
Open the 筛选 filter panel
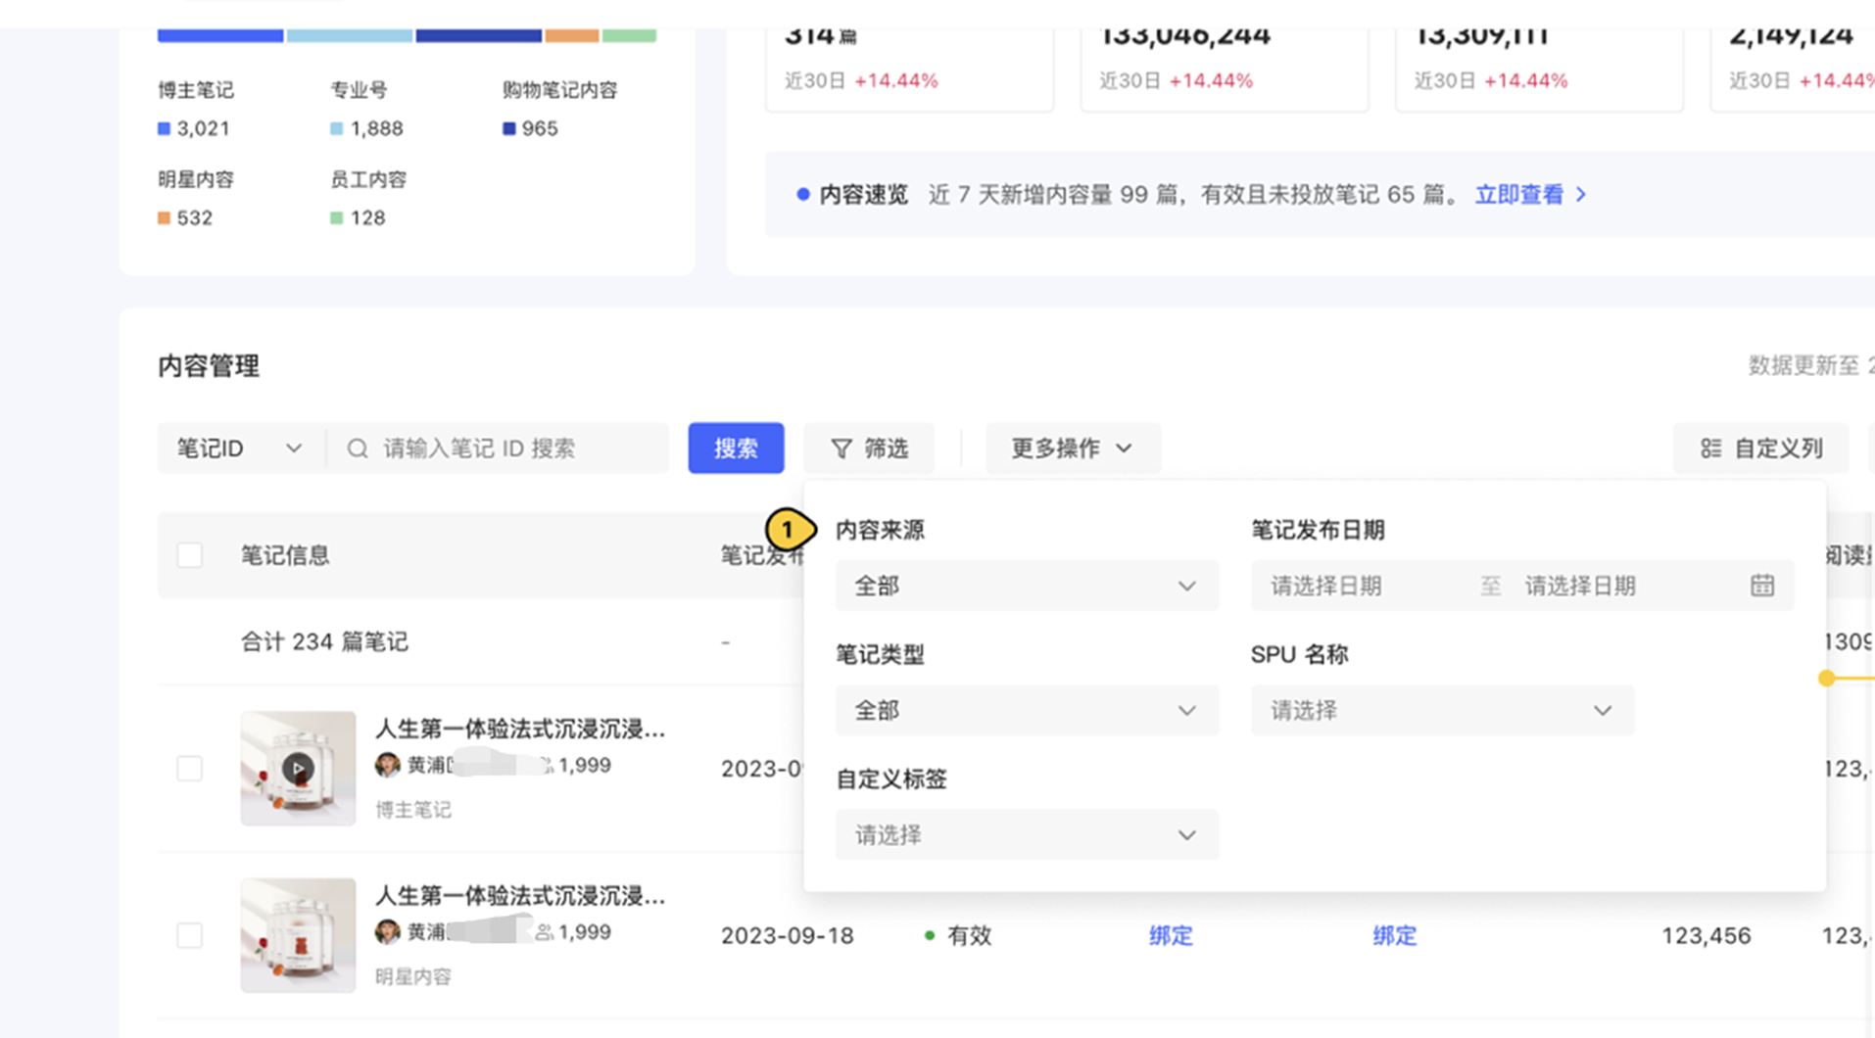coord(869,448)
